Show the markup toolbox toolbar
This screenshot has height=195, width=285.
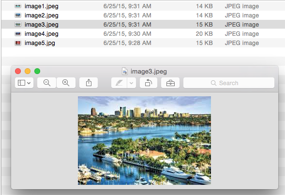(170, 83)
